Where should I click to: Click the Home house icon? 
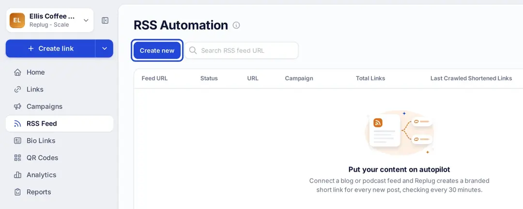[x=17, y=73]
